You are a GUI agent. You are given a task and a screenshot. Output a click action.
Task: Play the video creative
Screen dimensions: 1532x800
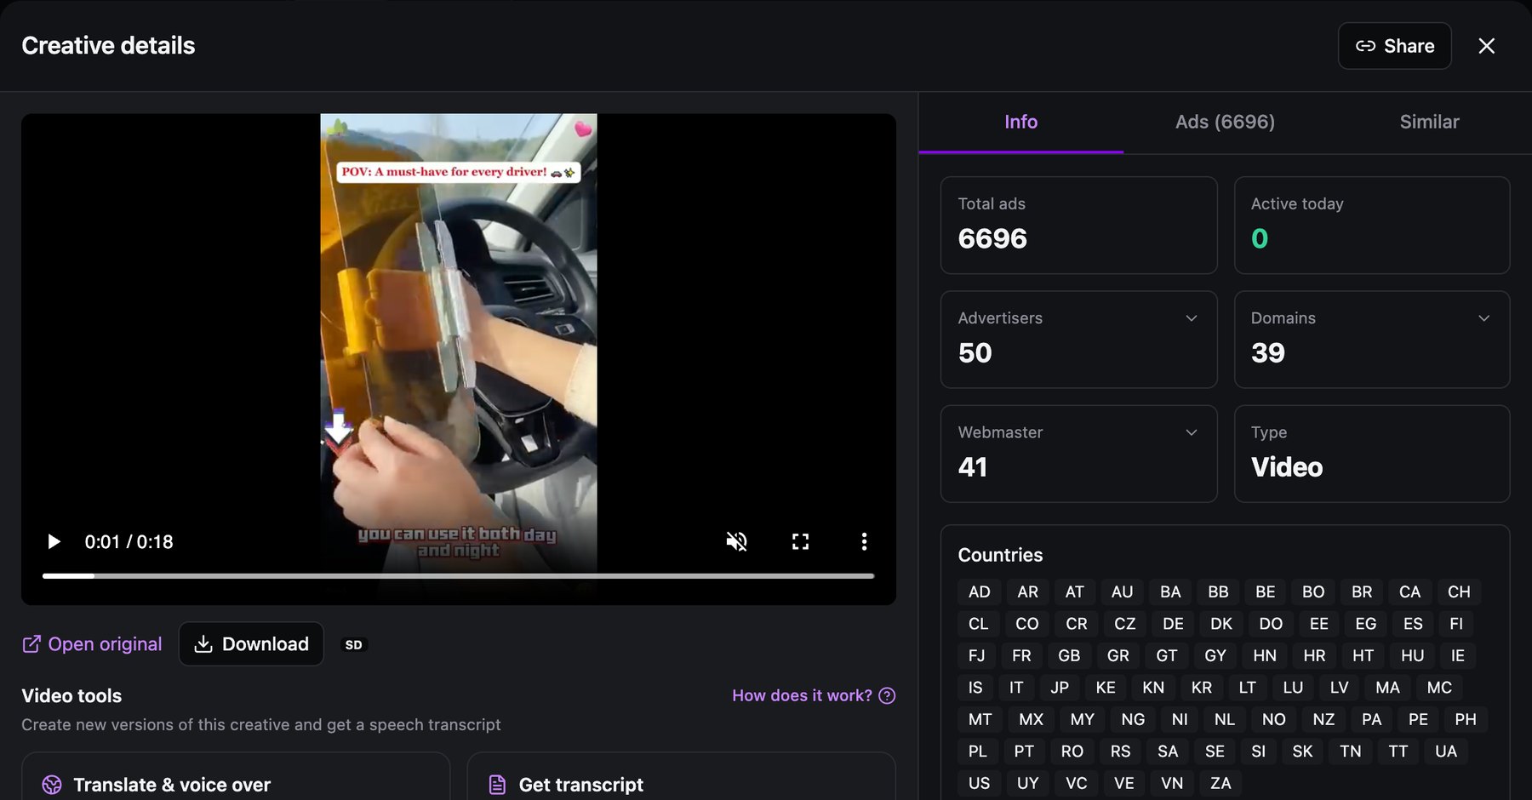click(54, 541)
